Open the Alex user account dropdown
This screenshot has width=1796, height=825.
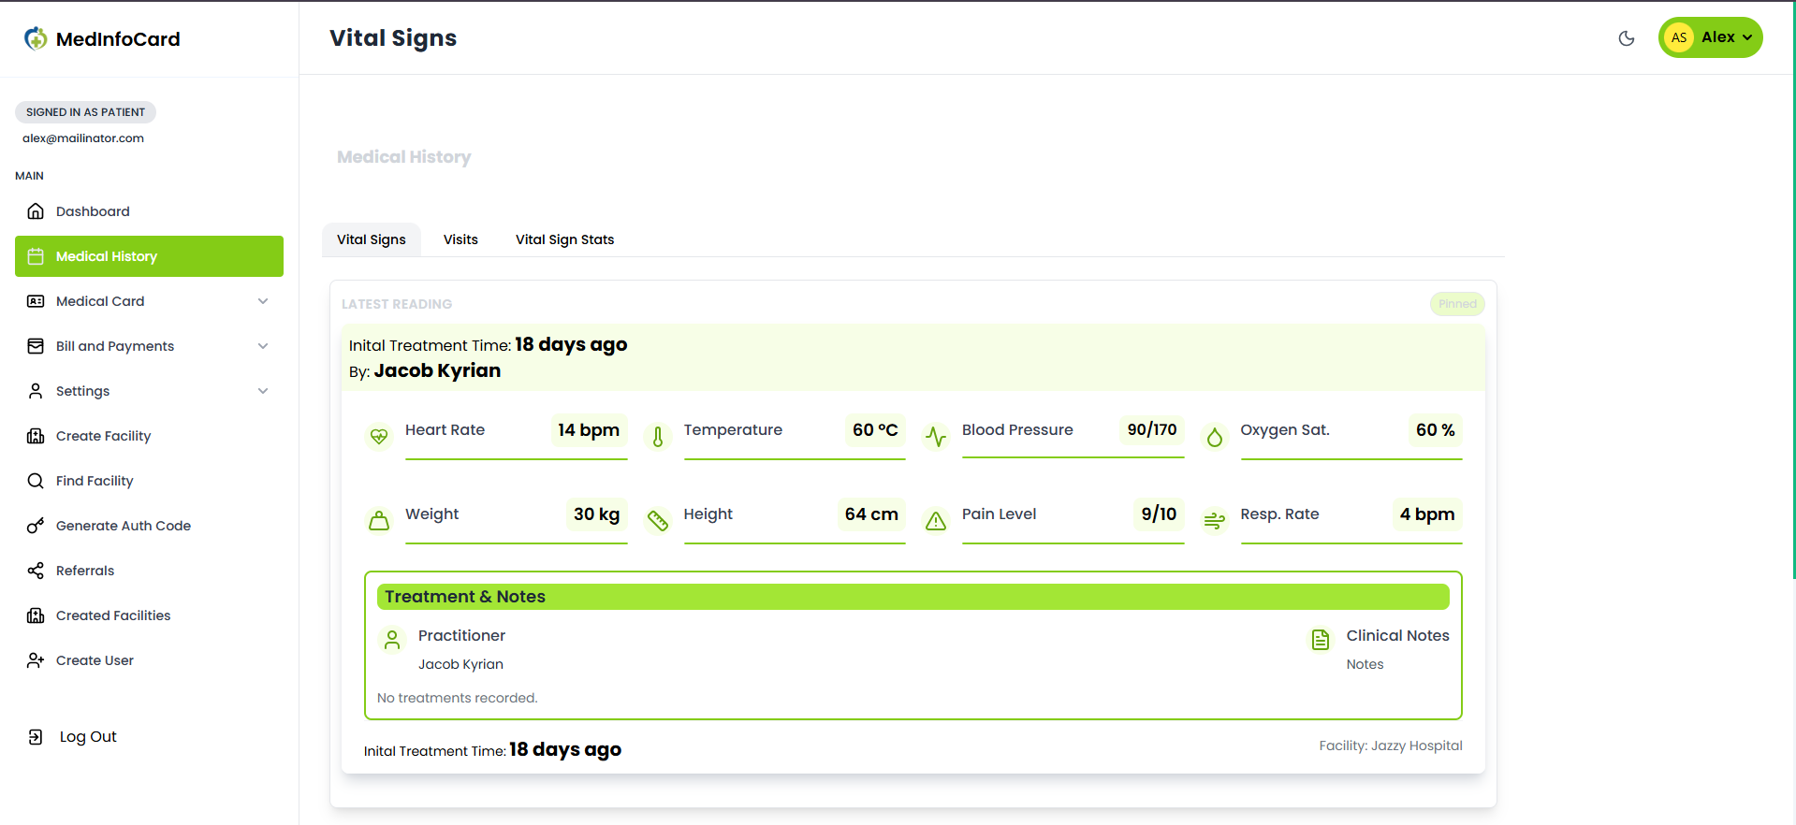click(x=1710, y=37)
